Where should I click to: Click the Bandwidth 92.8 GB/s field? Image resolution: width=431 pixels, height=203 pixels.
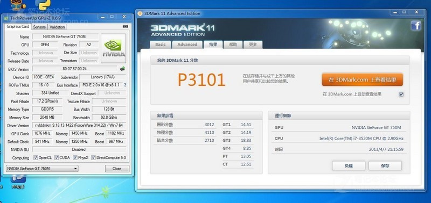[x=109, y=118]
